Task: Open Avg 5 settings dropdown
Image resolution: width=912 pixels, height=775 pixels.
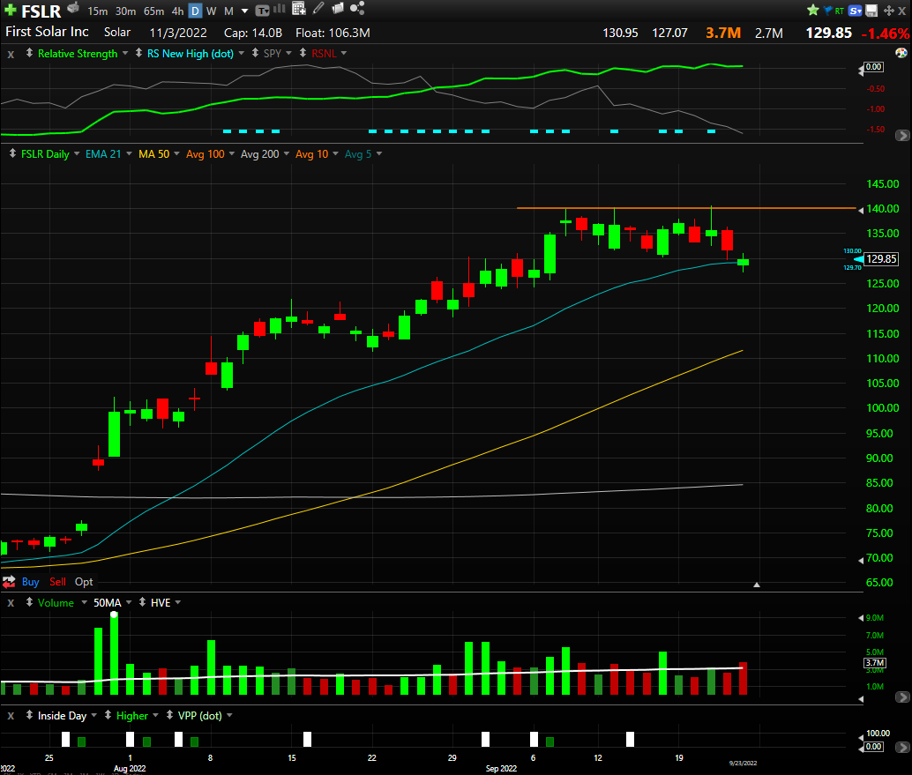Action: 379,153
